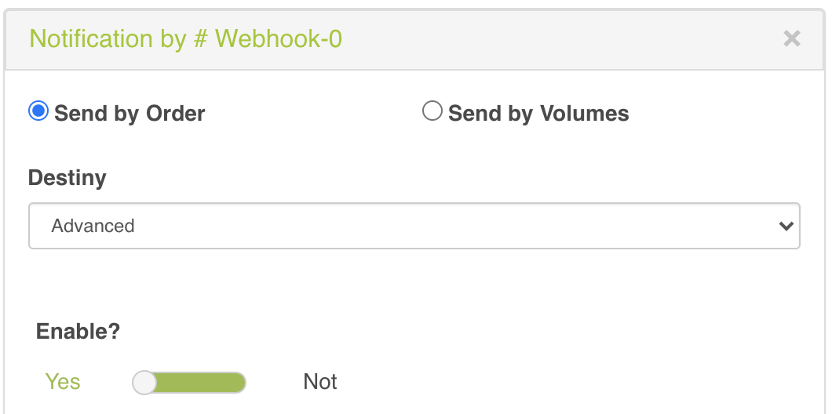
Task: Select the Send by Order radio button
Action: point(38,111)
